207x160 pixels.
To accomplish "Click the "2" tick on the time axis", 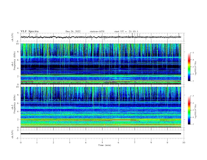I will coord(53,142).
